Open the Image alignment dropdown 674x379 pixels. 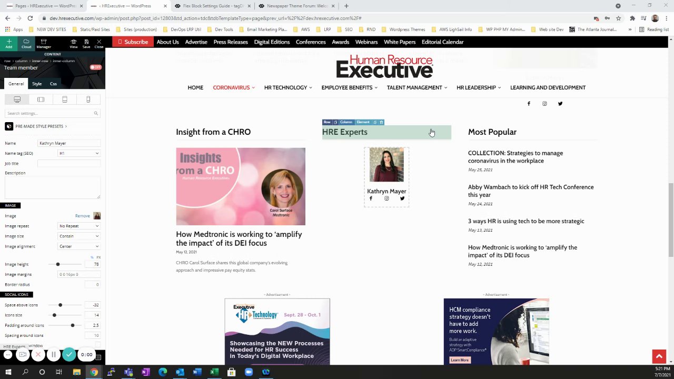tap(79, 246)
